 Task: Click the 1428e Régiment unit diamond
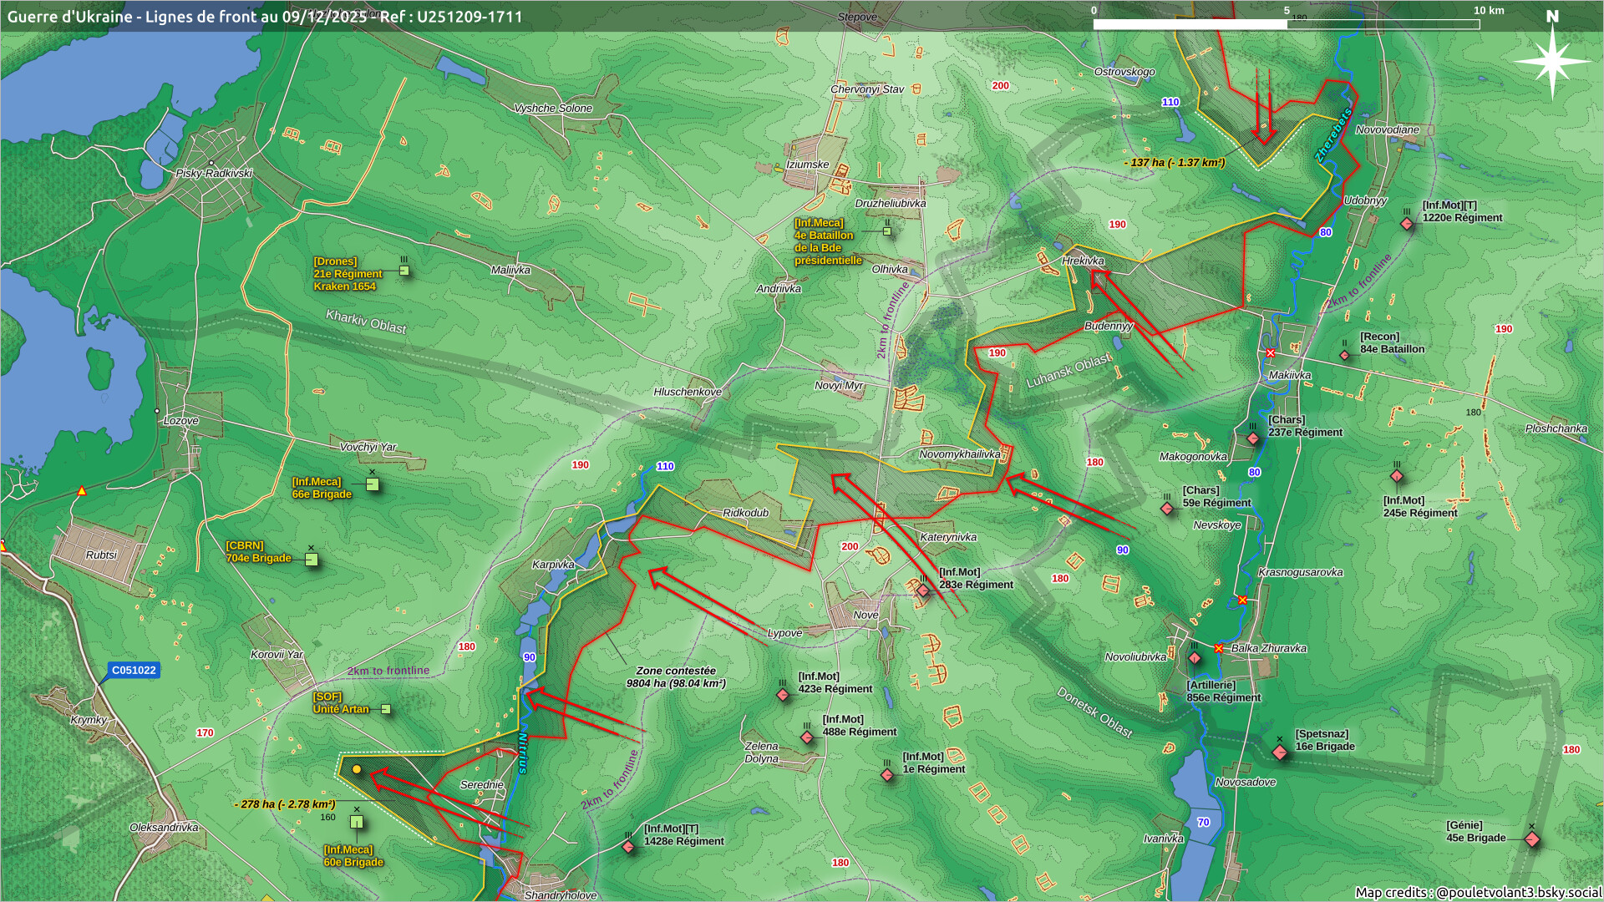point(628,847)
